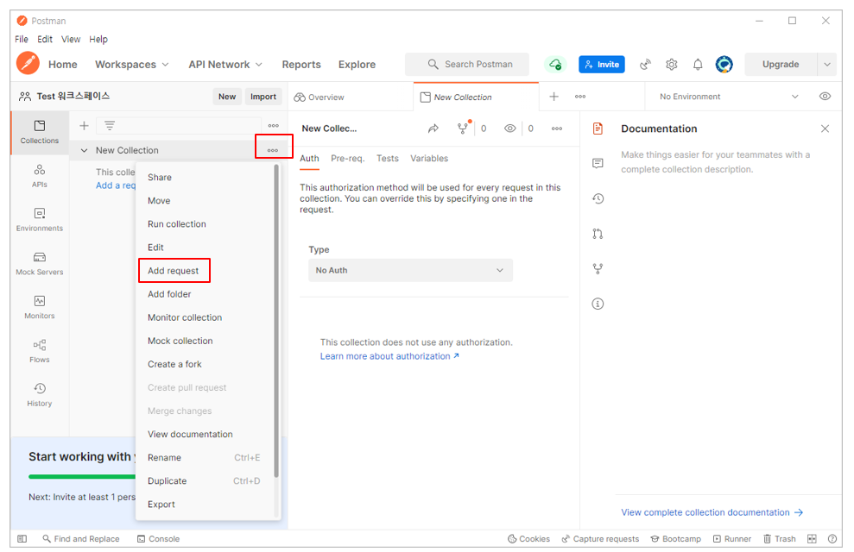
Task: Open the Mock Servers sidebar section
Action: pos(39,264)
